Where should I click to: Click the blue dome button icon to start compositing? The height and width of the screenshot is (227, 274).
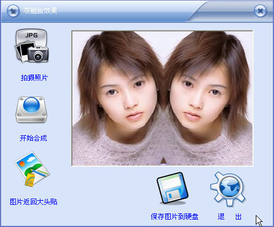point(31,110)
